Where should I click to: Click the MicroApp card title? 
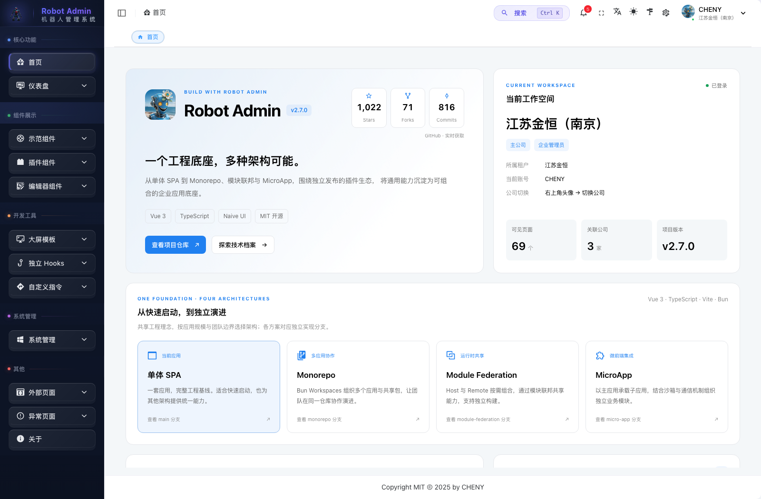[x=614, y=375]
